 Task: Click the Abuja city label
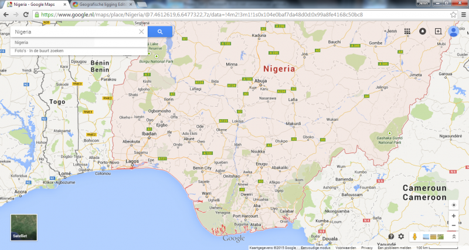pyautogui.click(x=260, y=81)
